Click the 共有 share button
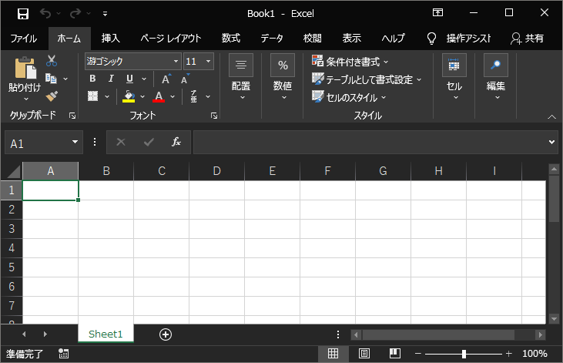The image size is (563, 363). click(x=528, y=39)
